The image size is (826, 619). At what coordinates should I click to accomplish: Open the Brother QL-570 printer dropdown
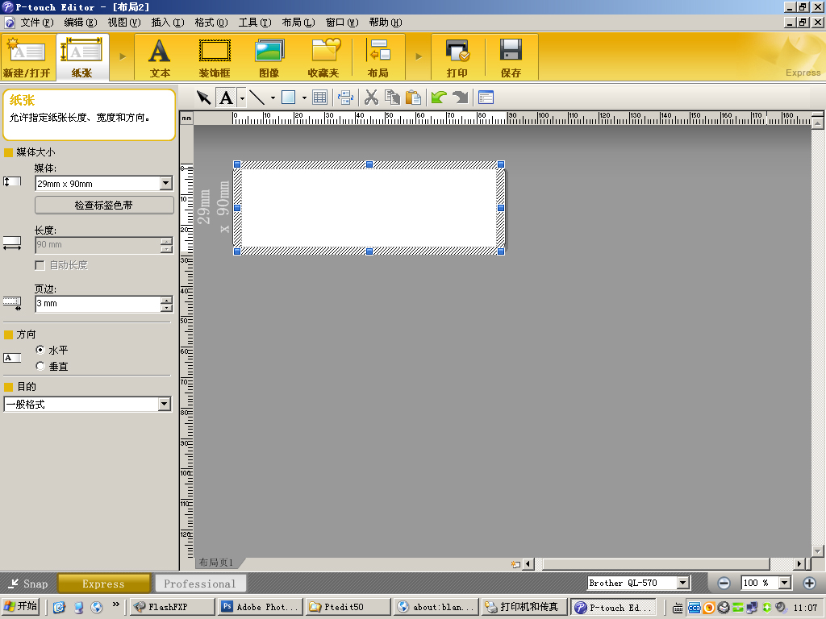click(682, 583)
